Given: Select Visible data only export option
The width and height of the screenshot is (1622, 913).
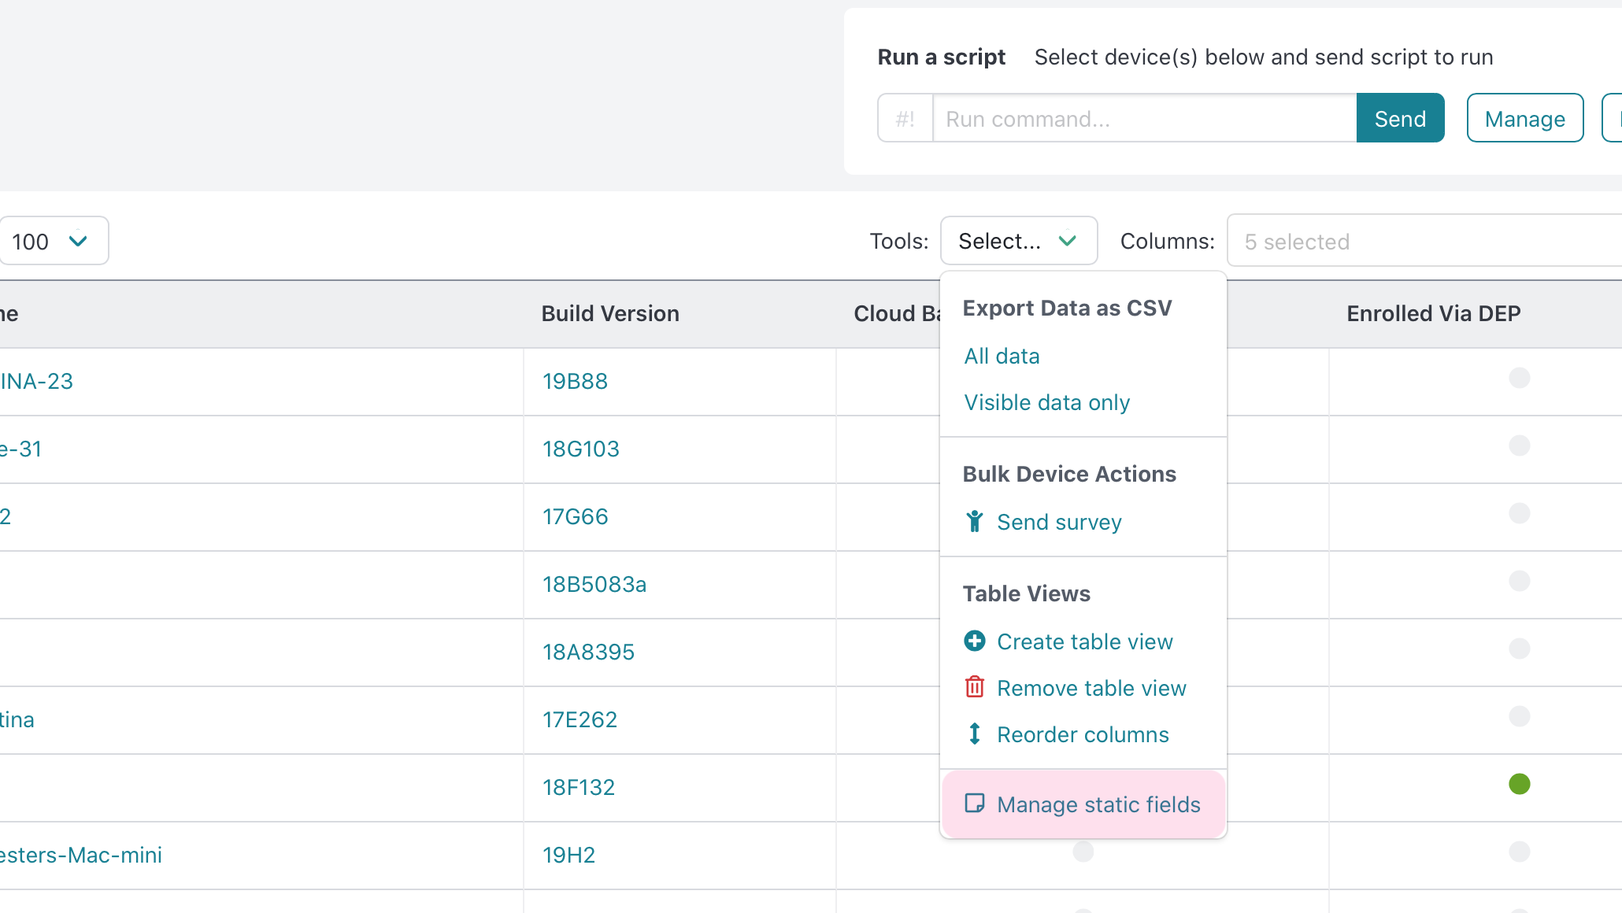Looking at the screenshot, I should [x=1046, y=401].
